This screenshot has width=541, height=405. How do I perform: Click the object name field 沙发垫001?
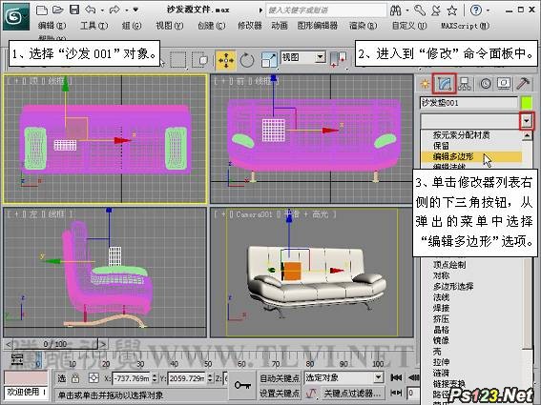(468, 103)
